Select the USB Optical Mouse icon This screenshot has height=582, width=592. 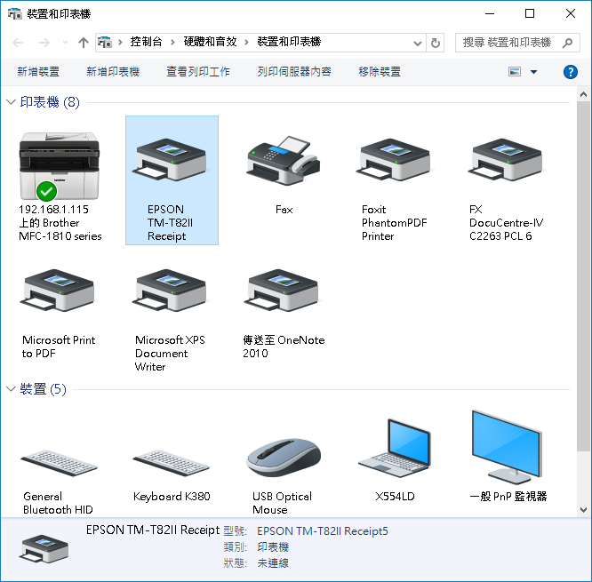284,458
